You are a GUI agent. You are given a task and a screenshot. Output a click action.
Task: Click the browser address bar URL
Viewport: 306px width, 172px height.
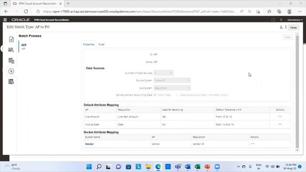click(x=140, y=11)
